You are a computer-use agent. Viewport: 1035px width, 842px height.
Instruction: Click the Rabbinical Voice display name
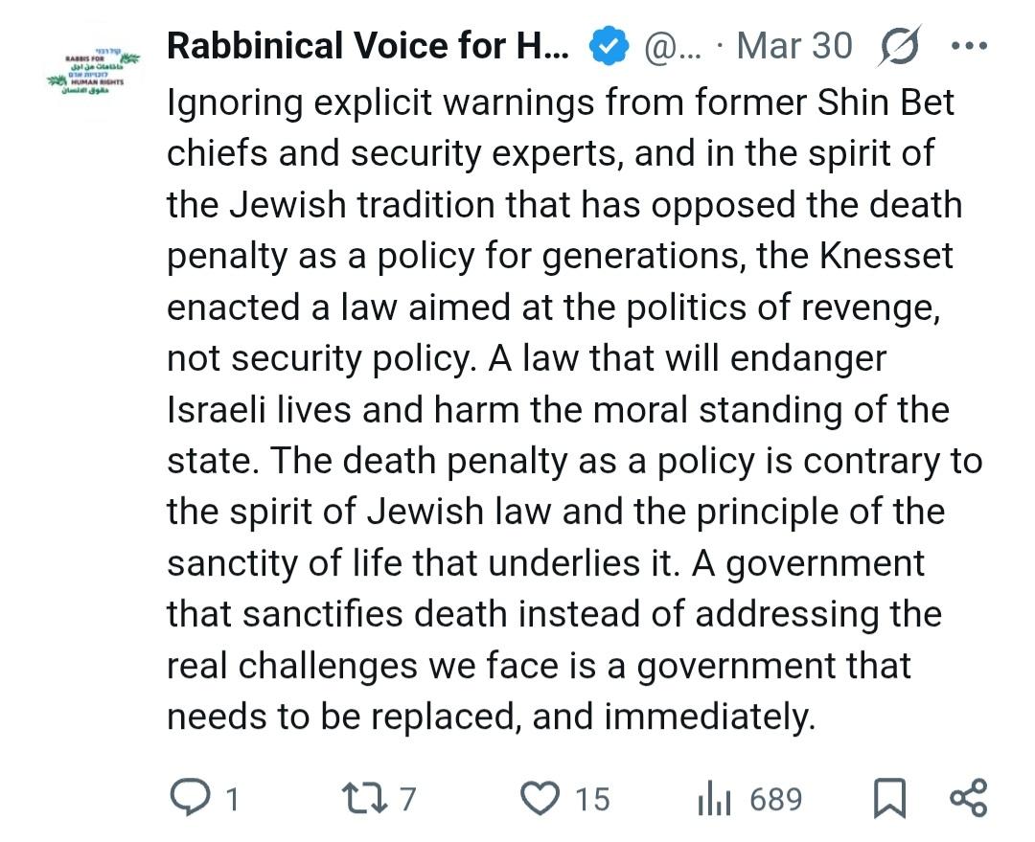[367, 46]
